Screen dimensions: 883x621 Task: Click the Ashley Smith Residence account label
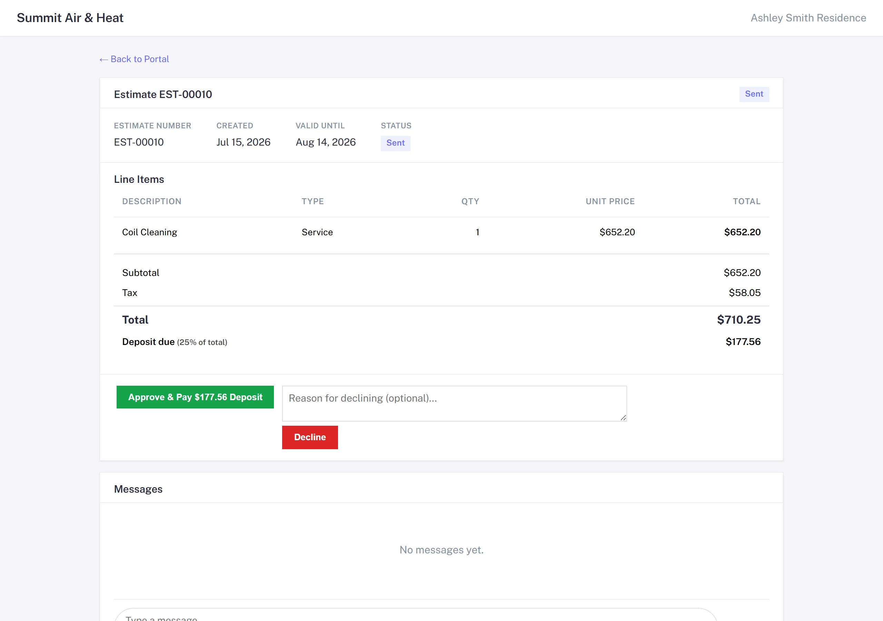click(808, 18)
